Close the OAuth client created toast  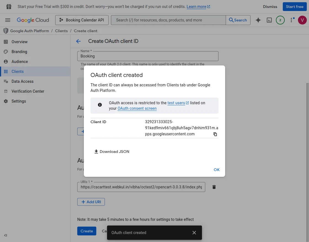coord(194,232)
